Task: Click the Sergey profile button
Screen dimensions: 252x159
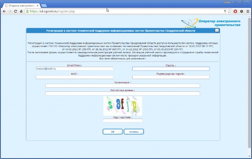Action: point(227,2)
